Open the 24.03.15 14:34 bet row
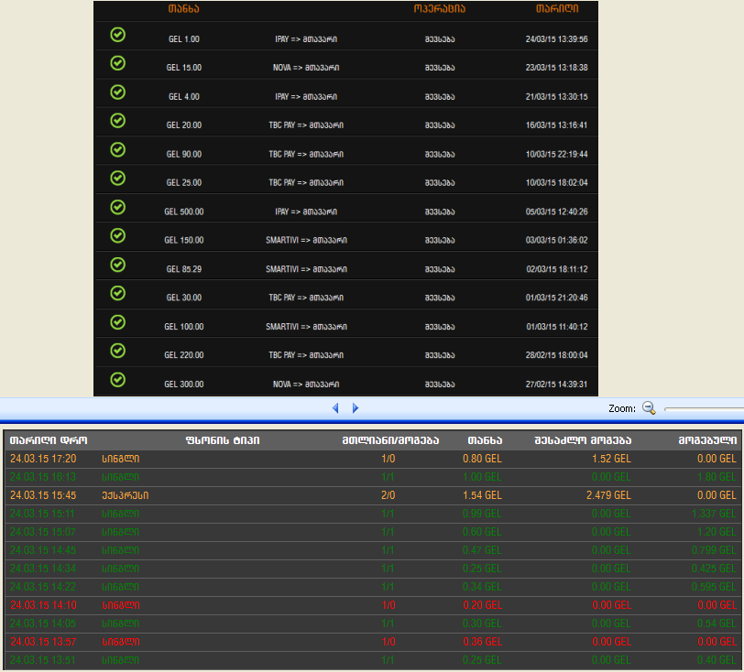 373,569
